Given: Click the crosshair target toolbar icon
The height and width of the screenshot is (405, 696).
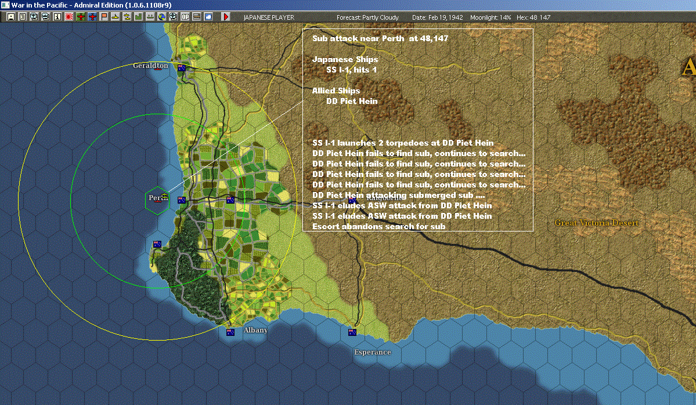Looking at the screenshot, I should (173, 17).
